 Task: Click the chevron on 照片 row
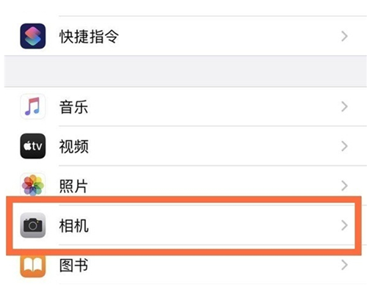(x=344, y=186)
